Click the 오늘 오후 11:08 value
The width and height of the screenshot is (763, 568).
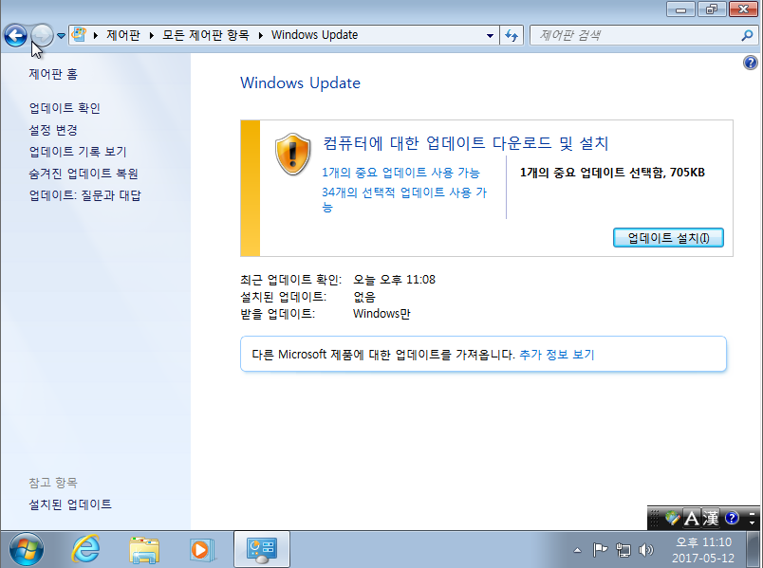click(x=394, y=280)
